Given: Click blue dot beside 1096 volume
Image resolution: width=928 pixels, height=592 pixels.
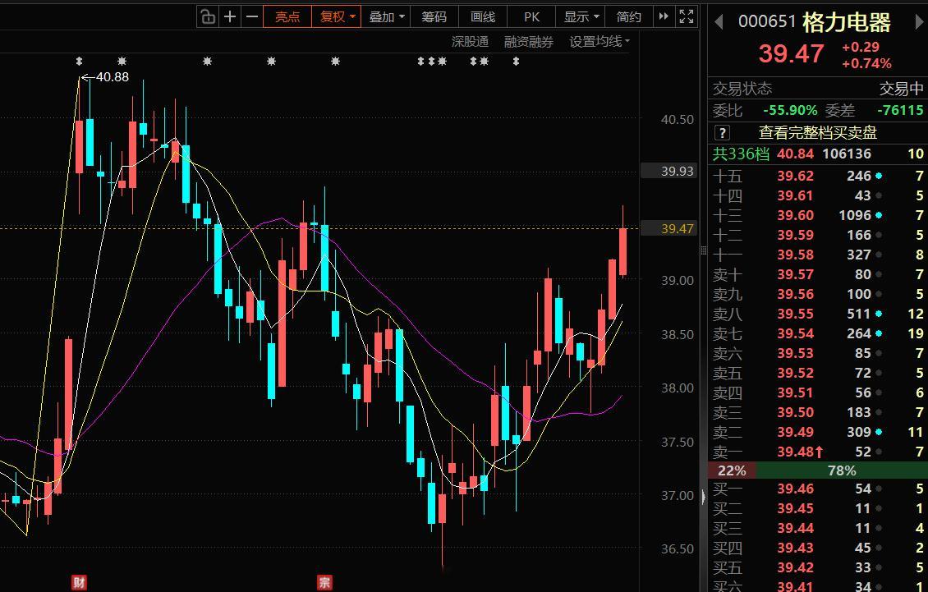Looking at the screenshot, I should click(879, 215).
